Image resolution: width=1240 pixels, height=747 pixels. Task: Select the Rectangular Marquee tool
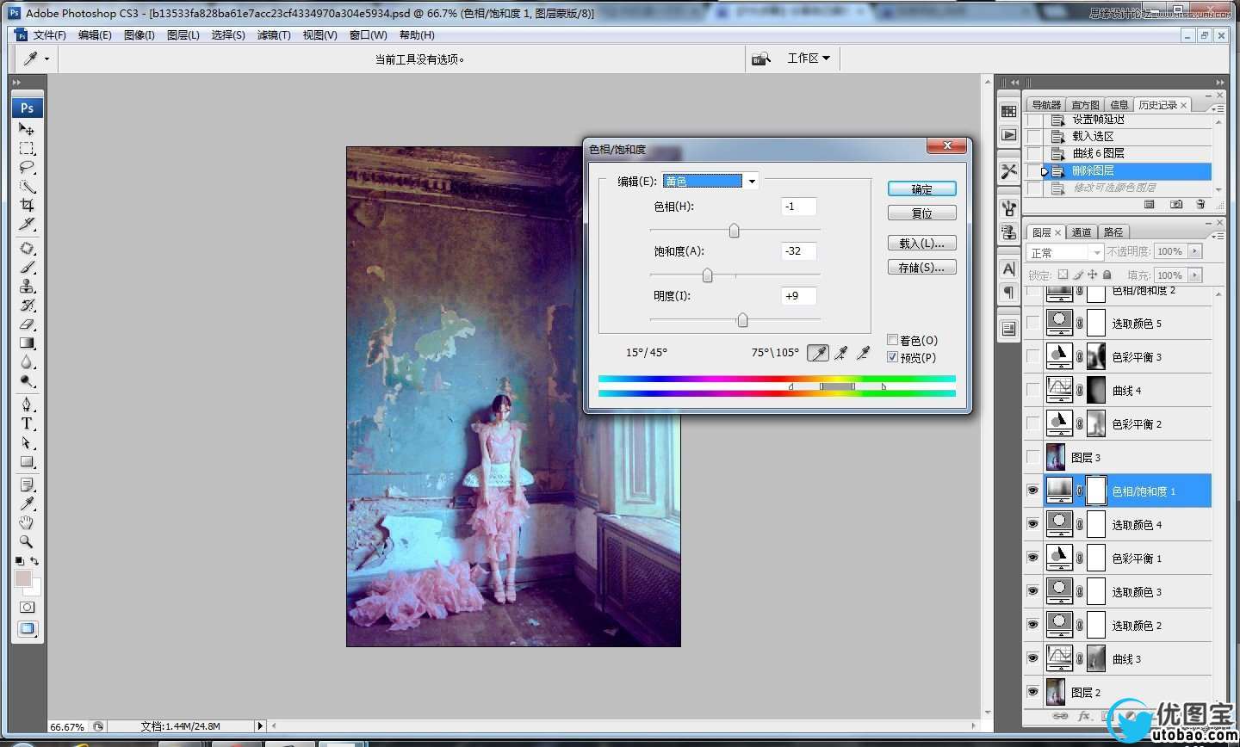(x=27, y=149)
